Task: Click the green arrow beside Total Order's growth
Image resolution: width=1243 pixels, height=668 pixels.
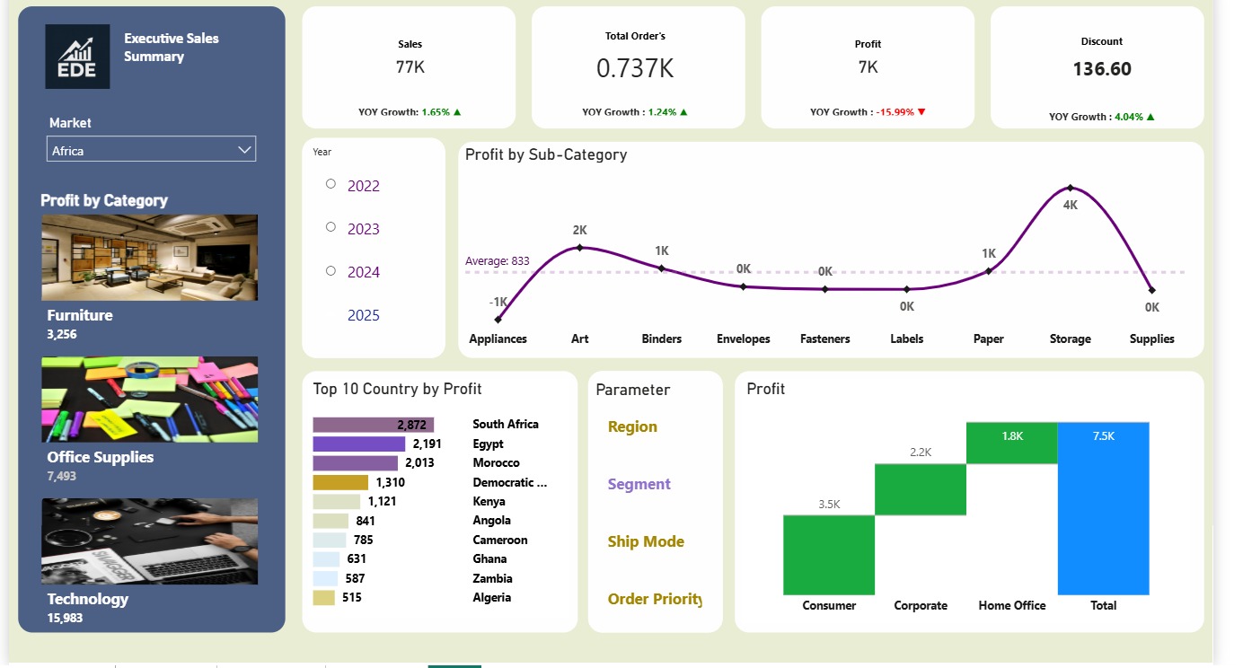Action: 683,112
